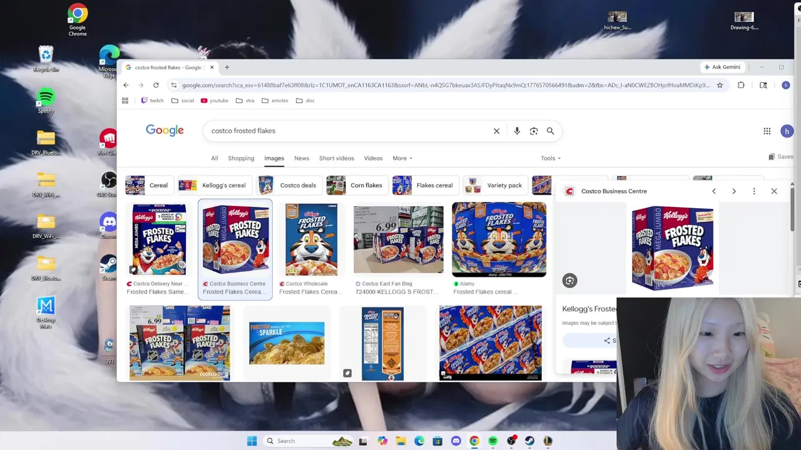Open the SPARKLE frosted flakes image
The height and width of the screenshot is (450, 801).
point(287,343)
